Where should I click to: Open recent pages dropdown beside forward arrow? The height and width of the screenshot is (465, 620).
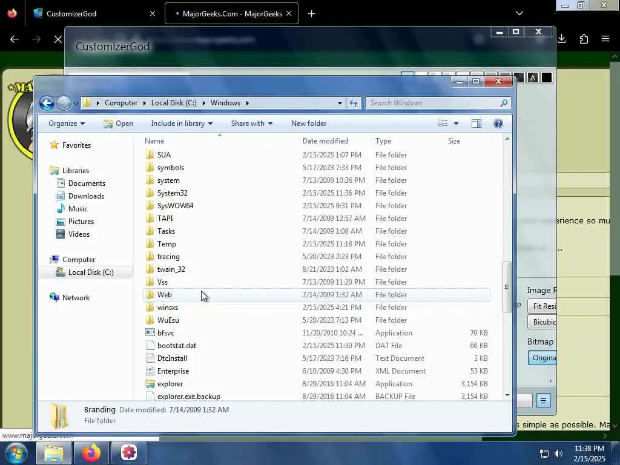point(76,104)
